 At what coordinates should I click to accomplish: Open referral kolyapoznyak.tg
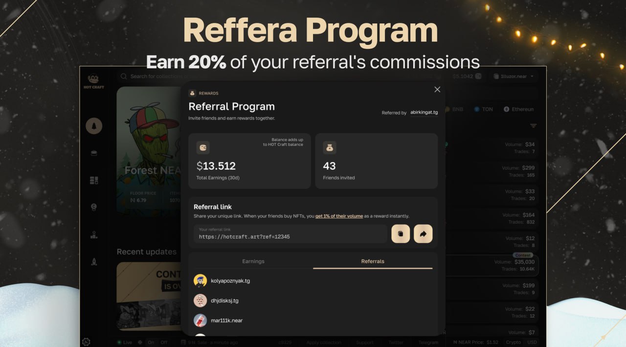(x=230, y=281)
